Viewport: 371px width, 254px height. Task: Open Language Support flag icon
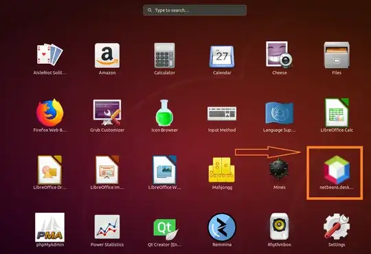click(x=279, y=113)
